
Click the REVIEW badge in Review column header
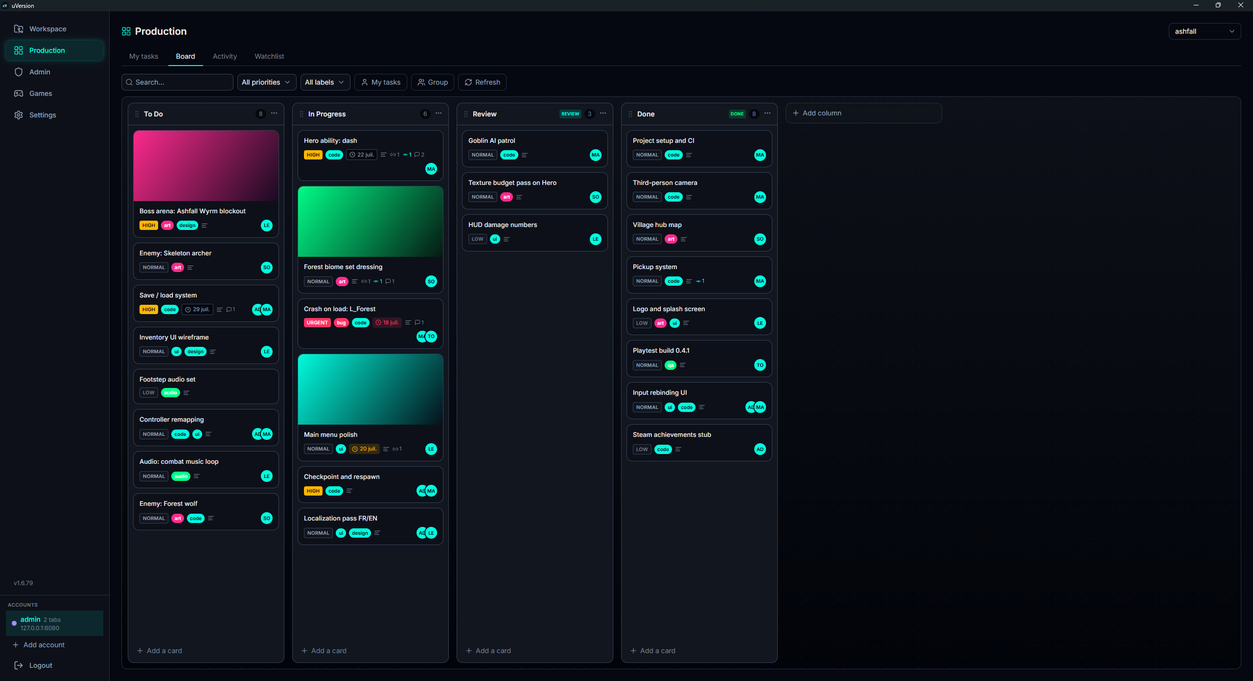(570, 114)
